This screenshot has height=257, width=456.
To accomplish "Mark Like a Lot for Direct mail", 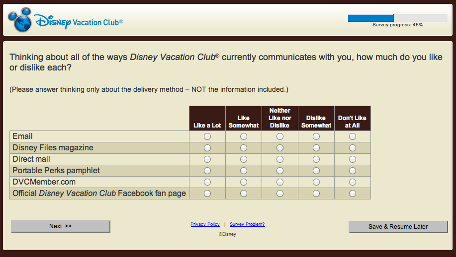I will point(207,159).
